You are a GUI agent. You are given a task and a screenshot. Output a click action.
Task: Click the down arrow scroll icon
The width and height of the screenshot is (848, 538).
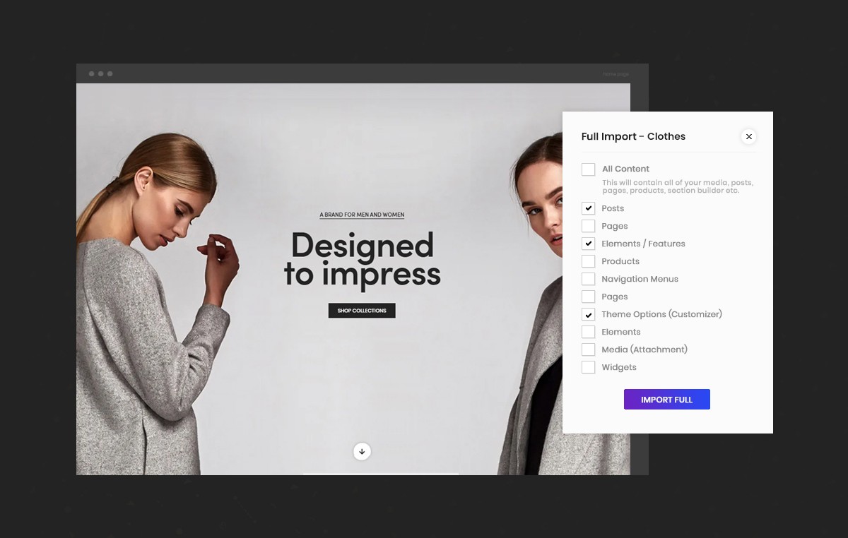coord(362,451)
